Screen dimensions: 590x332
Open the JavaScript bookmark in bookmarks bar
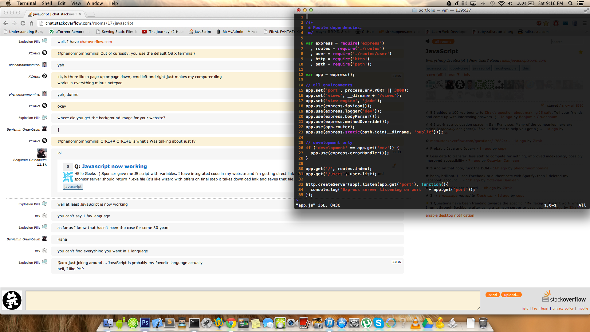tap(200, 32)
